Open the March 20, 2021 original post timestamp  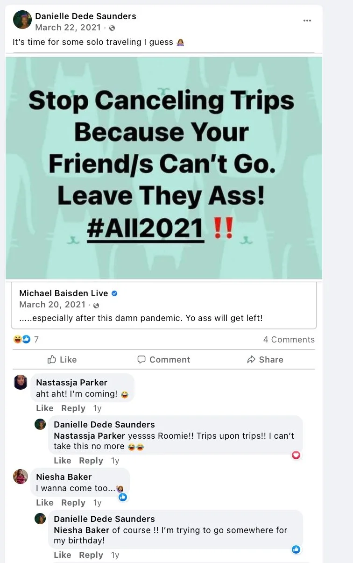tap(52, 305)
